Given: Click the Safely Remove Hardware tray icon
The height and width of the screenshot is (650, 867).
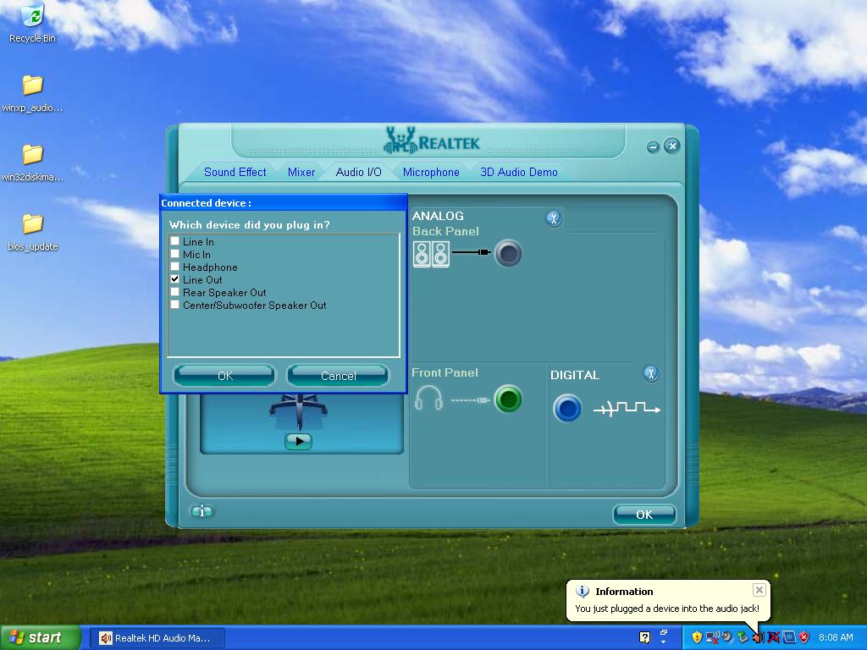Looking at the screenshot, I should click(x=743, y=637).
